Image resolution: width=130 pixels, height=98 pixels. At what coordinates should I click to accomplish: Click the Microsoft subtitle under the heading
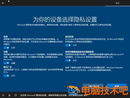coord(64,25)
